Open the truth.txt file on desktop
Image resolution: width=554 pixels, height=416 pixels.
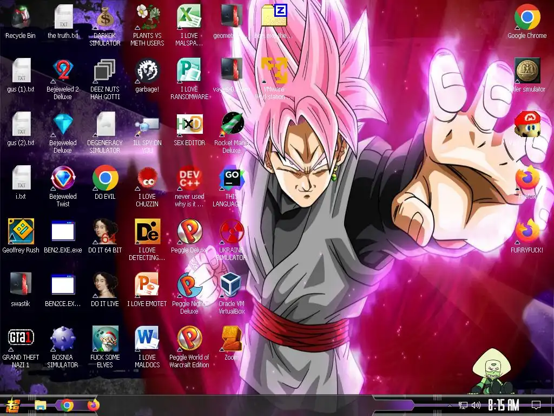(x=63, y=22)
